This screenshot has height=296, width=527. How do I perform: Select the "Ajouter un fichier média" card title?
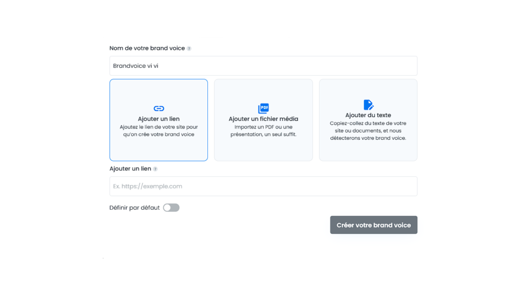(x=263, y=119)
